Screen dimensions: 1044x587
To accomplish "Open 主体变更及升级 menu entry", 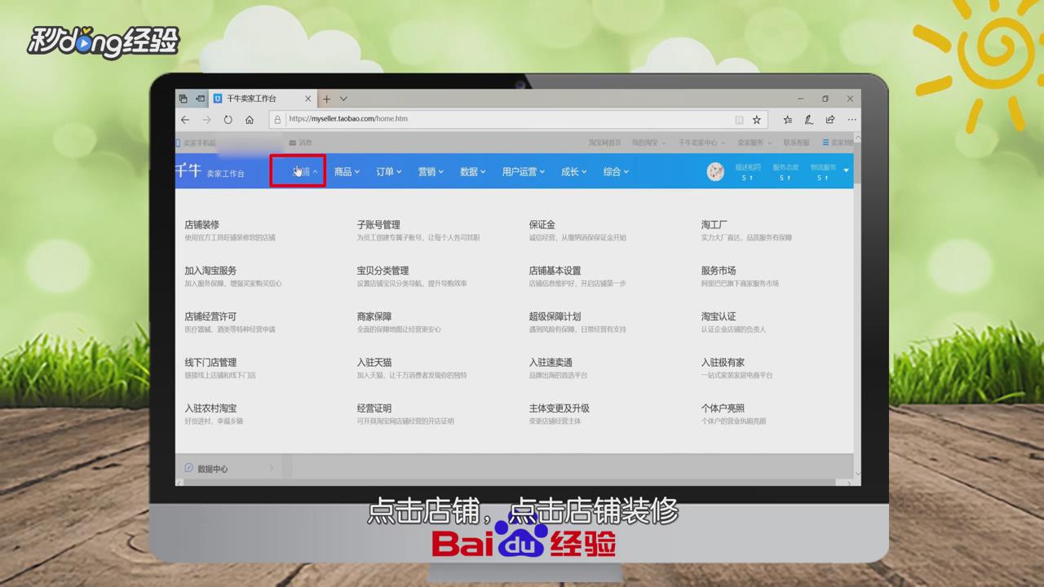I will pos(559,408).
